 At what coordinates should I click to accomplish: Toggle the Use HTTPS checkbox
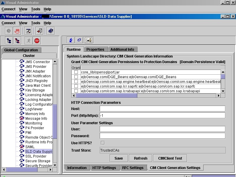coord(103,143)
